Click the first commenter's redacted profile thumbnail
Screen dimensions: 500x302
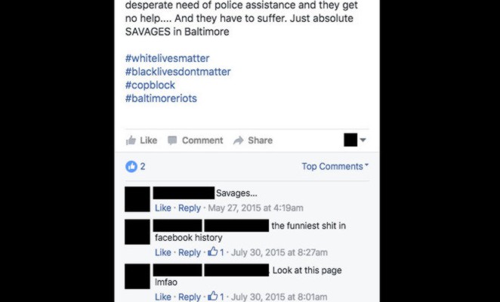[137, 199]
